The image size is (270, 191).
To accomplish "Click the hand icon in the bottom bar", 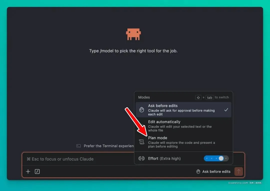I will [x=198, y=171].
